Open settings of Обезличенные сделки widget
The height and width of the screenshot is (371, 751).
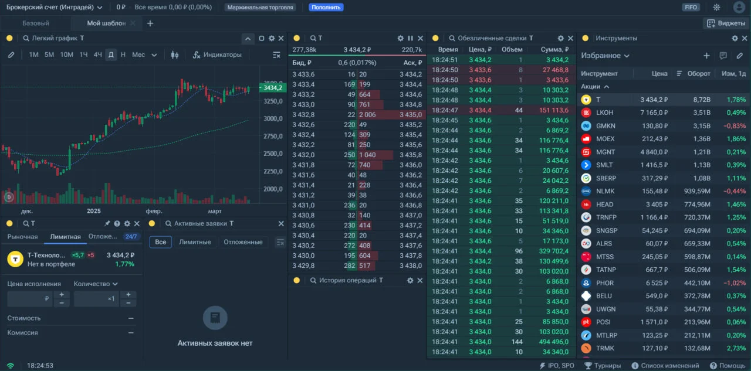pyautogui.click(x=561, y=38)
